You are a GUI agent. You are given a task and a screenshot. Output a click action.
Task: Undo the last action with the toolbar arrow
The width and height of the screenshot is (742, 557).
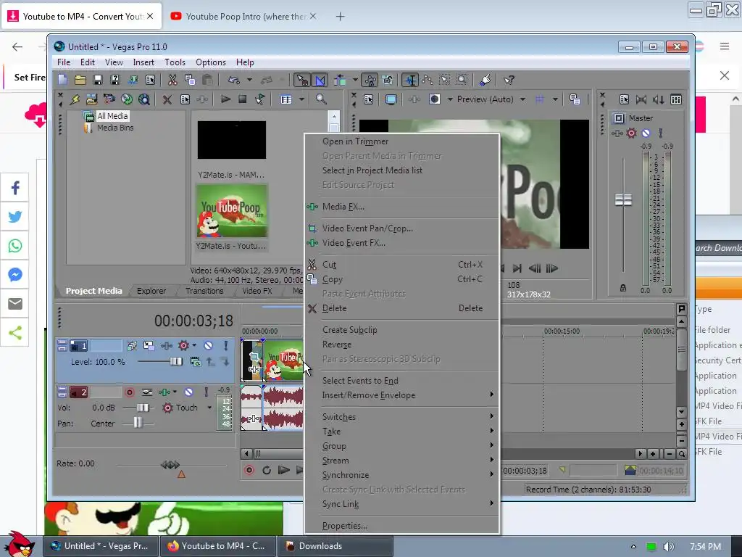click(234, 80)
